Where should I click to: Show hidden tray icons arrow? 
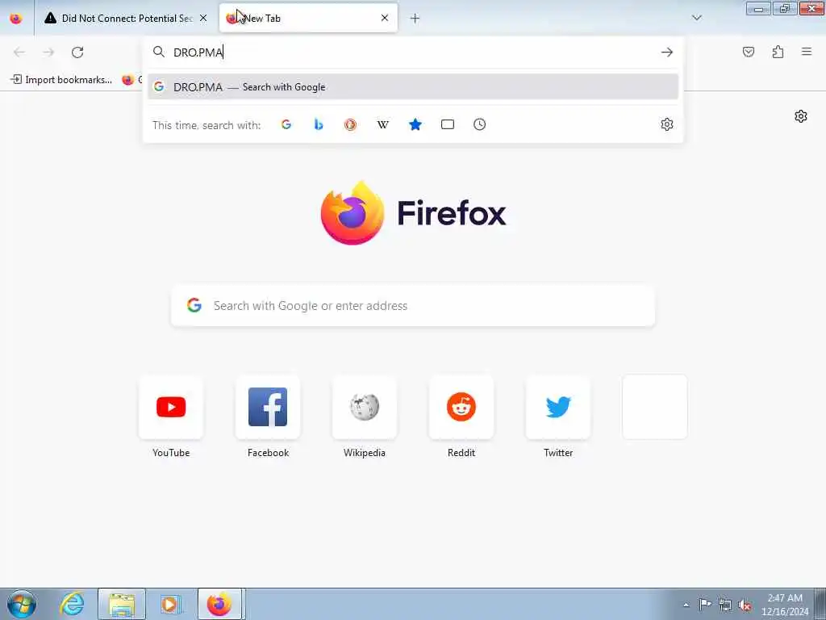686,605
